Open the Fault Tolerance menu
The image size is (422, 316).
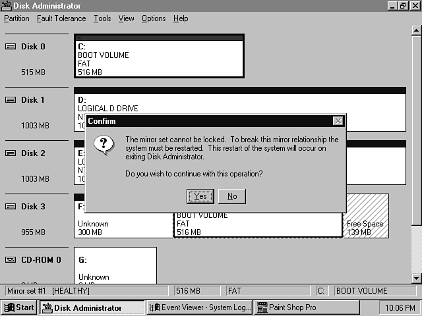click(x=61, y=18)
